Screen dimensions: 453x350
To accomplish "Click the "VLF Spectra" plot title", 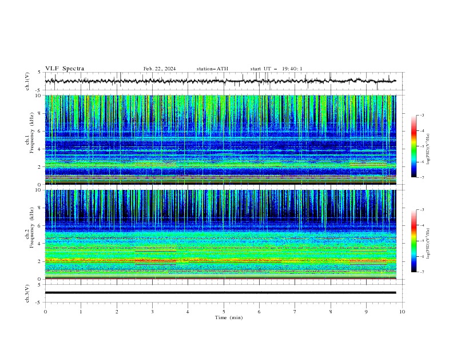I will pyautogui.click(x=65, y=69).
